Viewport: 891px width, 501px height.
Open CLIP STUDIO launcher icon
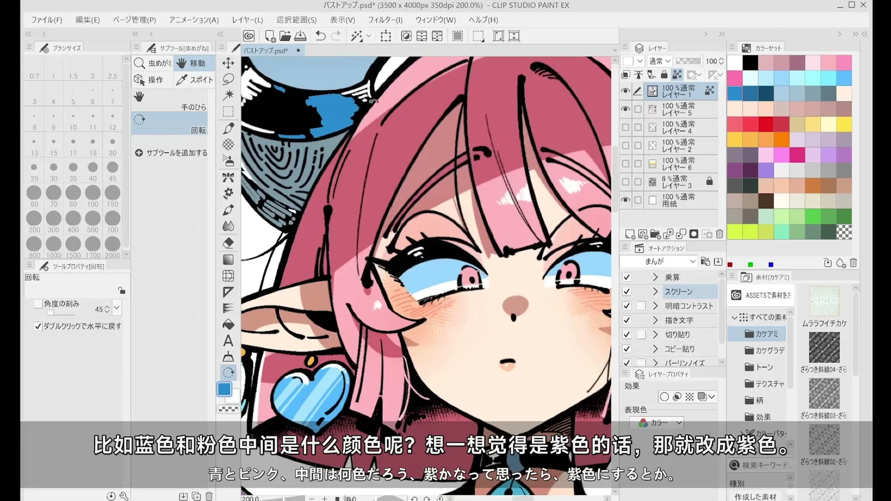249,36
